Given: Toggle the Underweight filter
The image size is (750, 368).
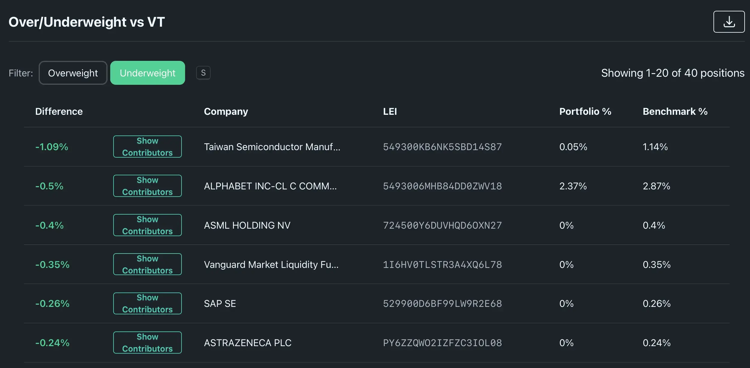Looking at the screenshot, I should pyautogui.click(x=147, y=73).
